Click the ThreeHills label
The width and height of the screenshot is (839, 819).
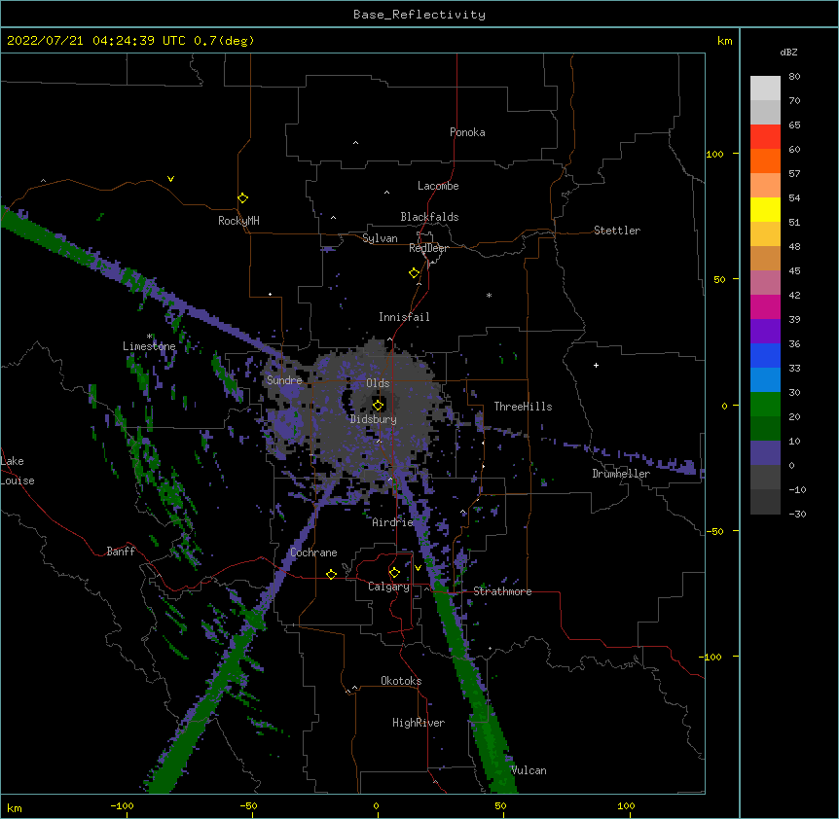[523, 407]
